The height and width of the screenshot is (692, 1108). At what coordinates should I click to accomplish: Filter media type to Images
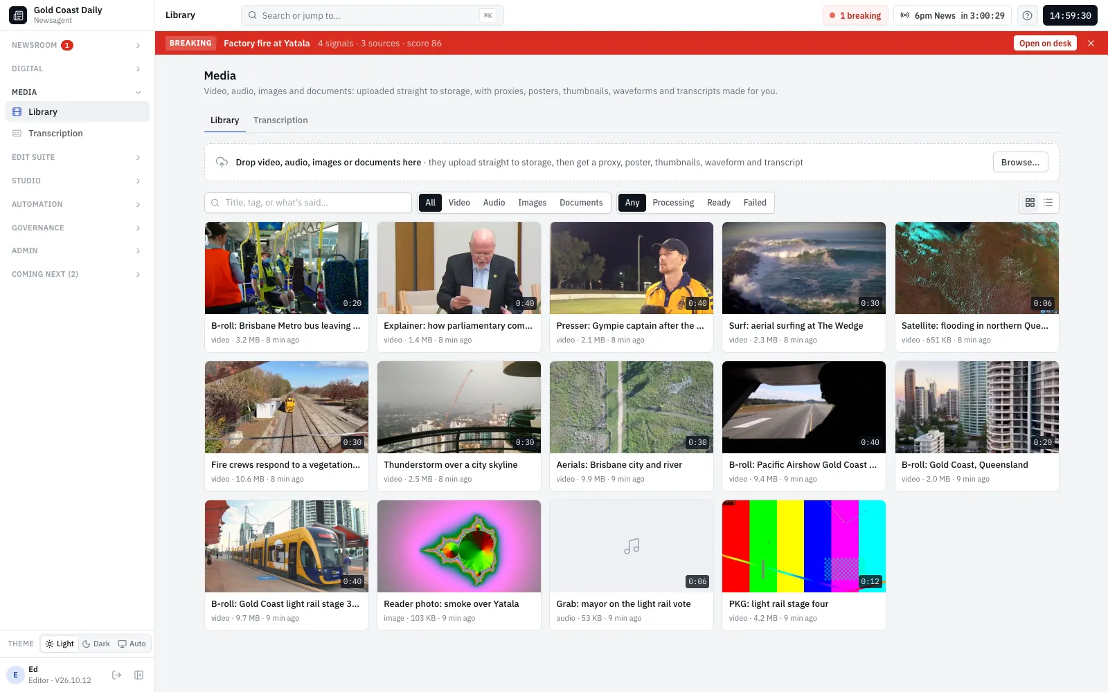coord(532,203)
